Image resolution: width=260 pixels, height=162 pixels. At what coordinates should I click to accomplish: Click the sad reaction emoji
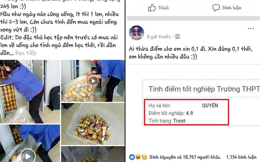pyautogui.click(x=144, y=157)
